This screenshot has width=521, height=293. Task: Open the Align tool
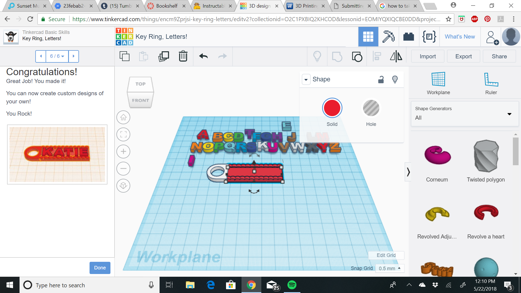click(377, 56)
